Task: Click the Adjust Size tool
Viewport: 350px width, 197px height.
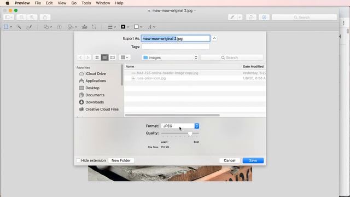Action: coord(94,27)
